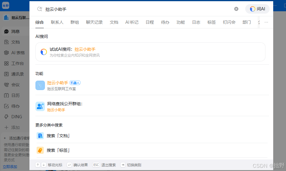Viewport: 286px width, 171px height.
Task: Open 待办 in the left sidebar
Action: 15,106
